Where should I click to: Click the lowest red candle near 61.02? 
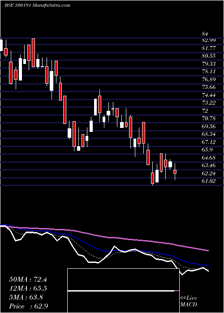(153, 178)
